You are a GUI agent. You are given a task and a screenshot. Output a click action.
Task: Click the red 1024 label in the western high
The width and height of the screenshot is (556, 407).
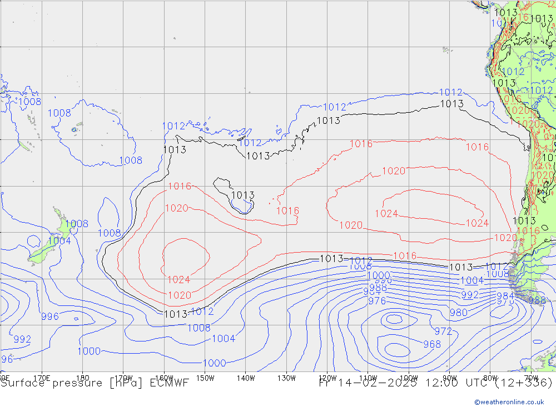[179, 280]
